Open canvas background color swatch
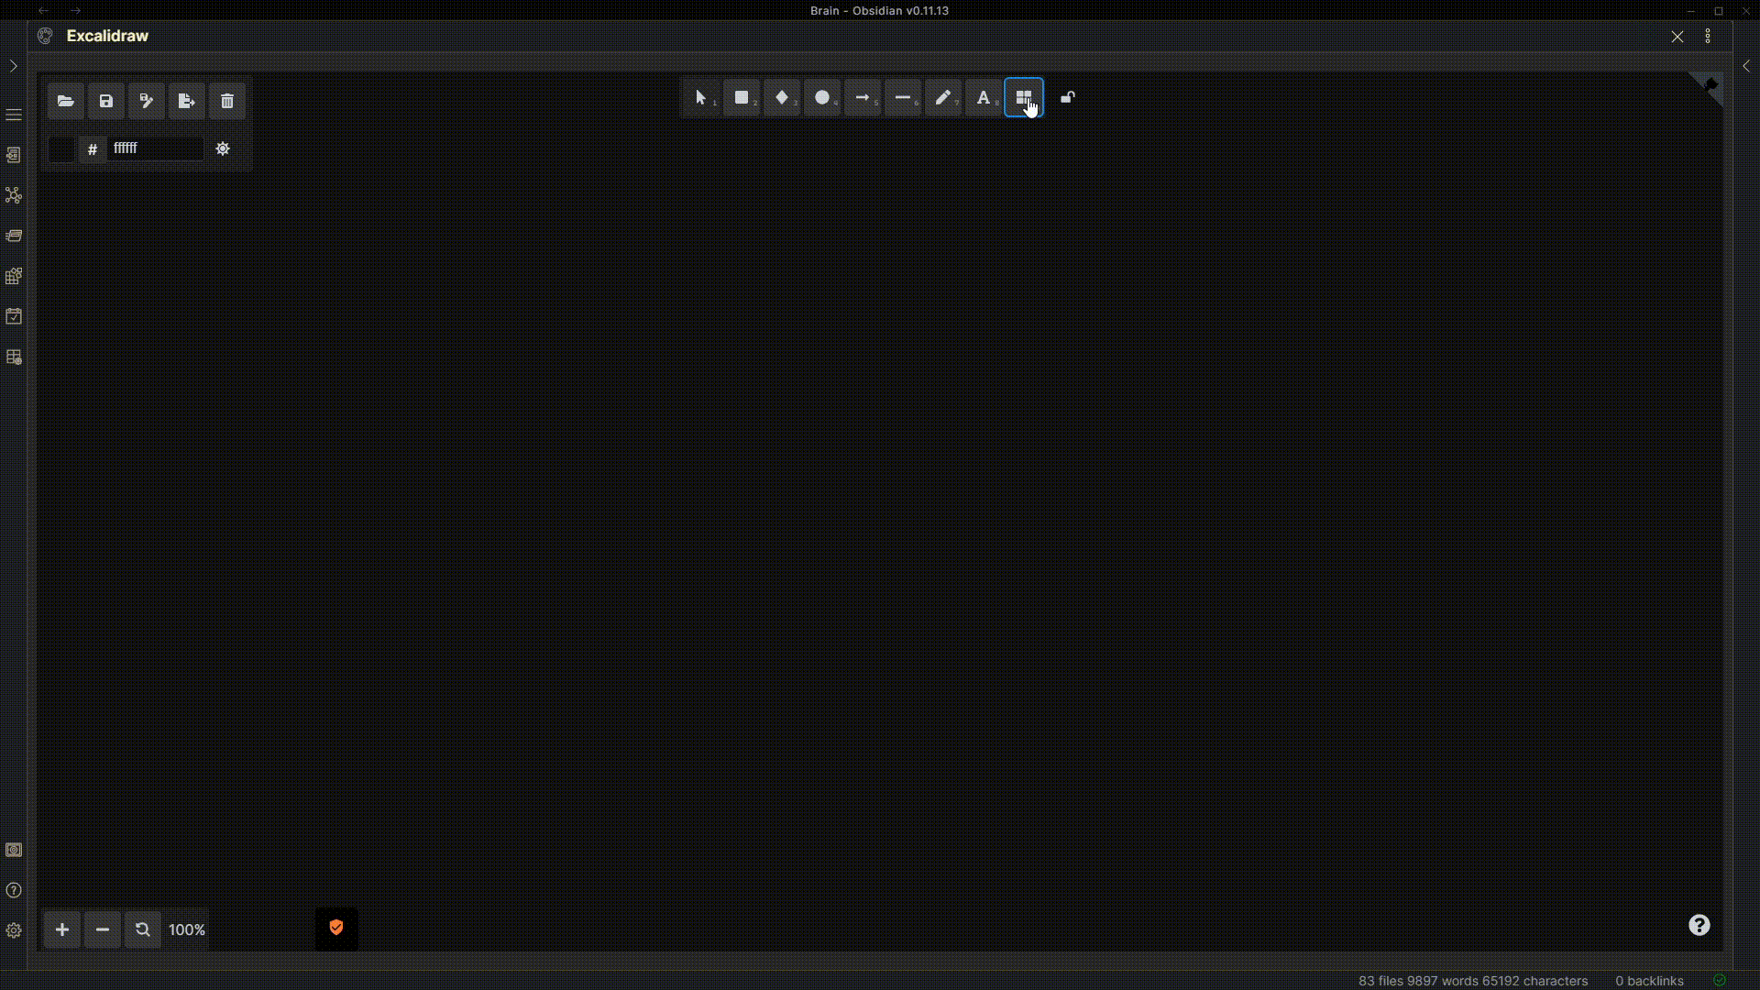The height and width of the screenshot is (990, 1760). 61,148
